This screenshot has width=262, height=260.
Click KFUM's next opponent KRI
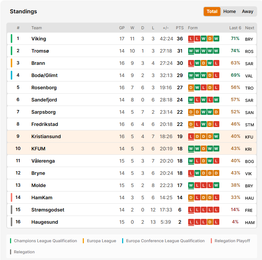point(248,149)
